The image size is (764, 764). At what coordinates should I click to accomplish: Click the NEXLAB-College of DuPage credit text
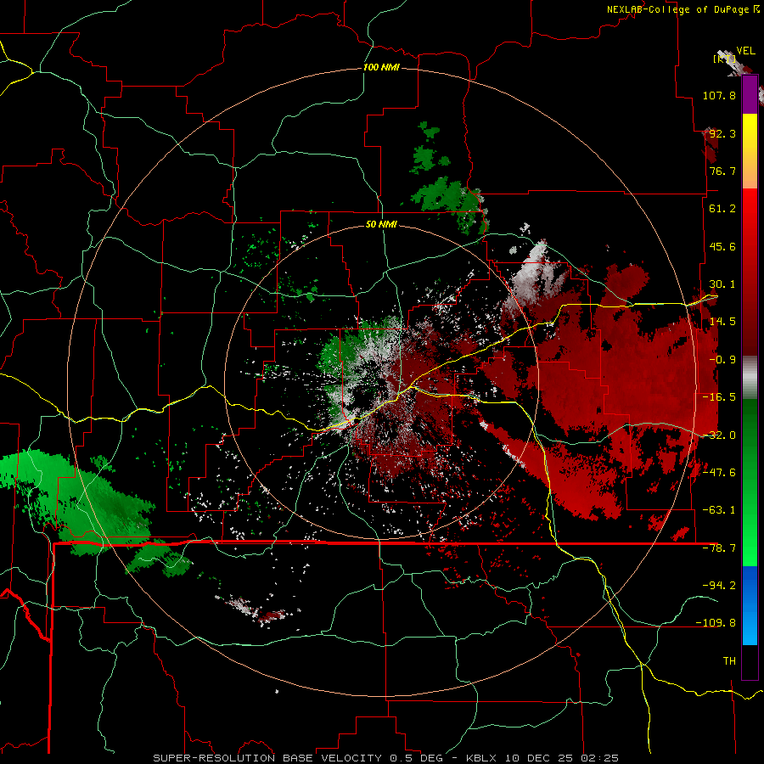click(x=677, y=9)
